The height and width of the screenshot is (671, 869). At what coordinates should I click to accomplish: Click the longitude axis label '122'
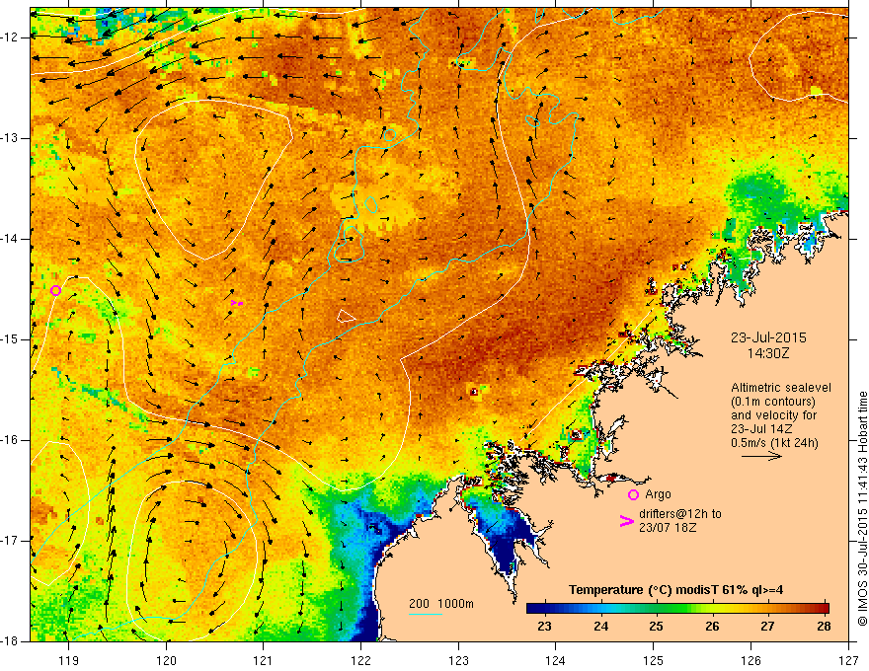(360, 660)
